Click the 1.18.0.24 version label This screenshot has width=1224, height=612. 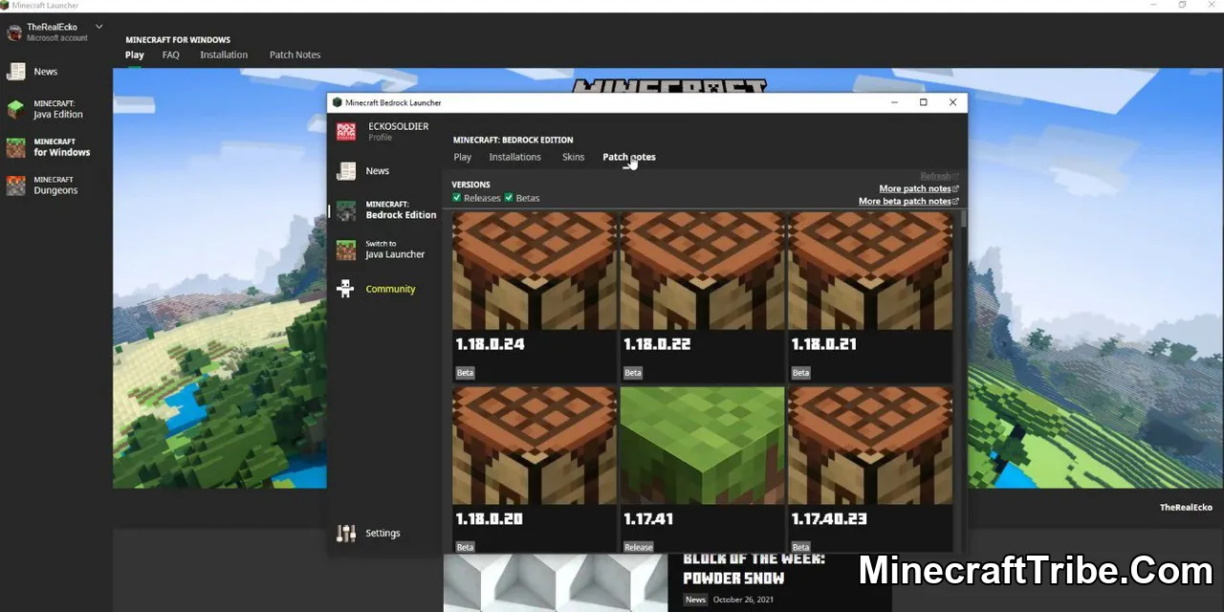[490, 344]
